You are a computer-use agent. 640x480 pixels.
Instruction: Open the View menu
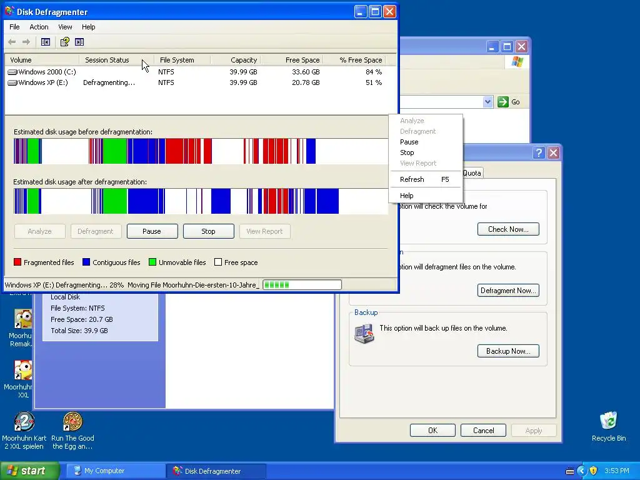coord(65,27)
